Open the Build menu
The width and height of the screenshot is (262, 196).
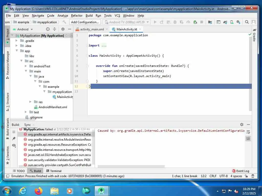click(89, 16)
